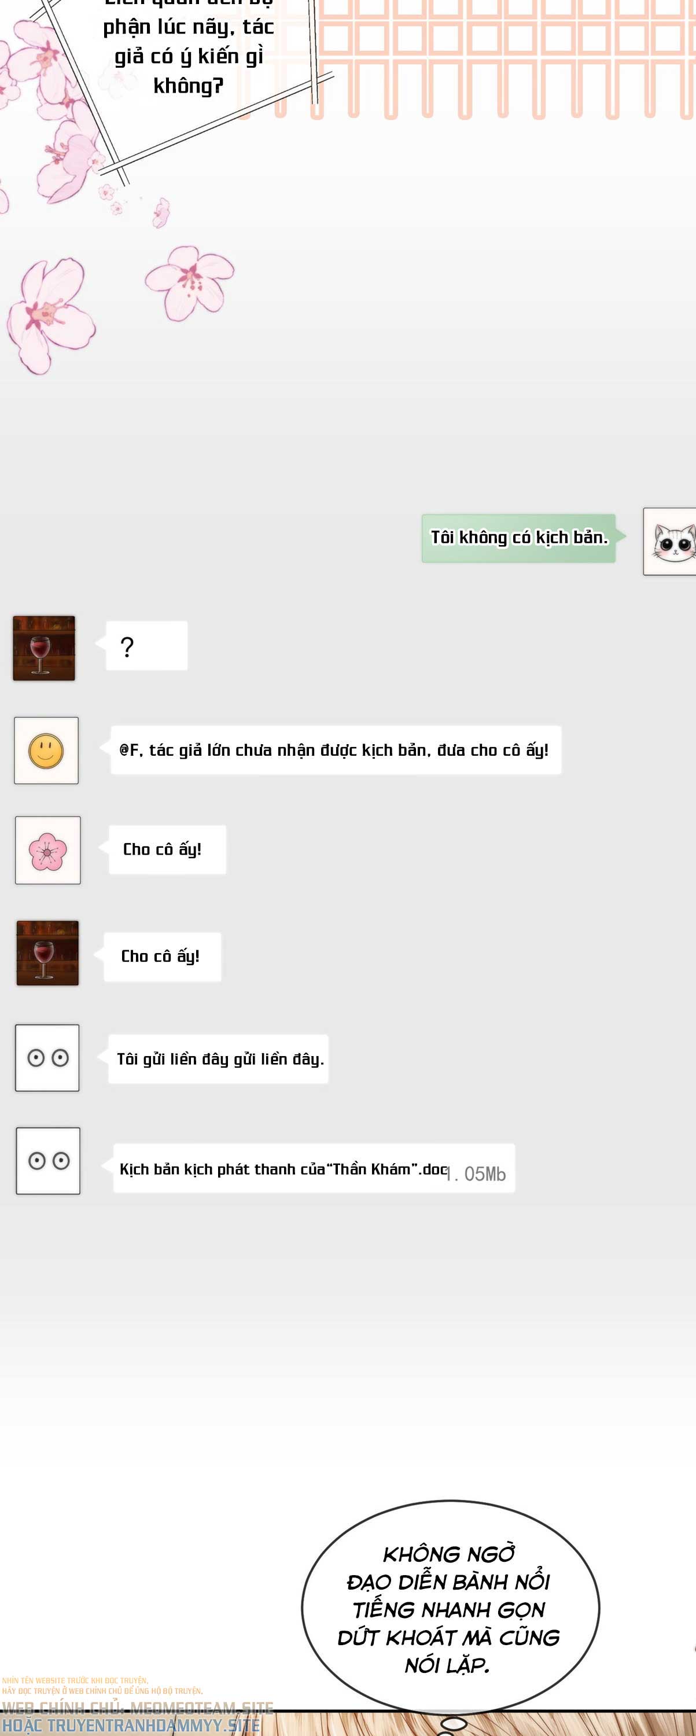Click the cat avatar beside green message
This screenshot has height=1736, width=696.
coord(670,541)
